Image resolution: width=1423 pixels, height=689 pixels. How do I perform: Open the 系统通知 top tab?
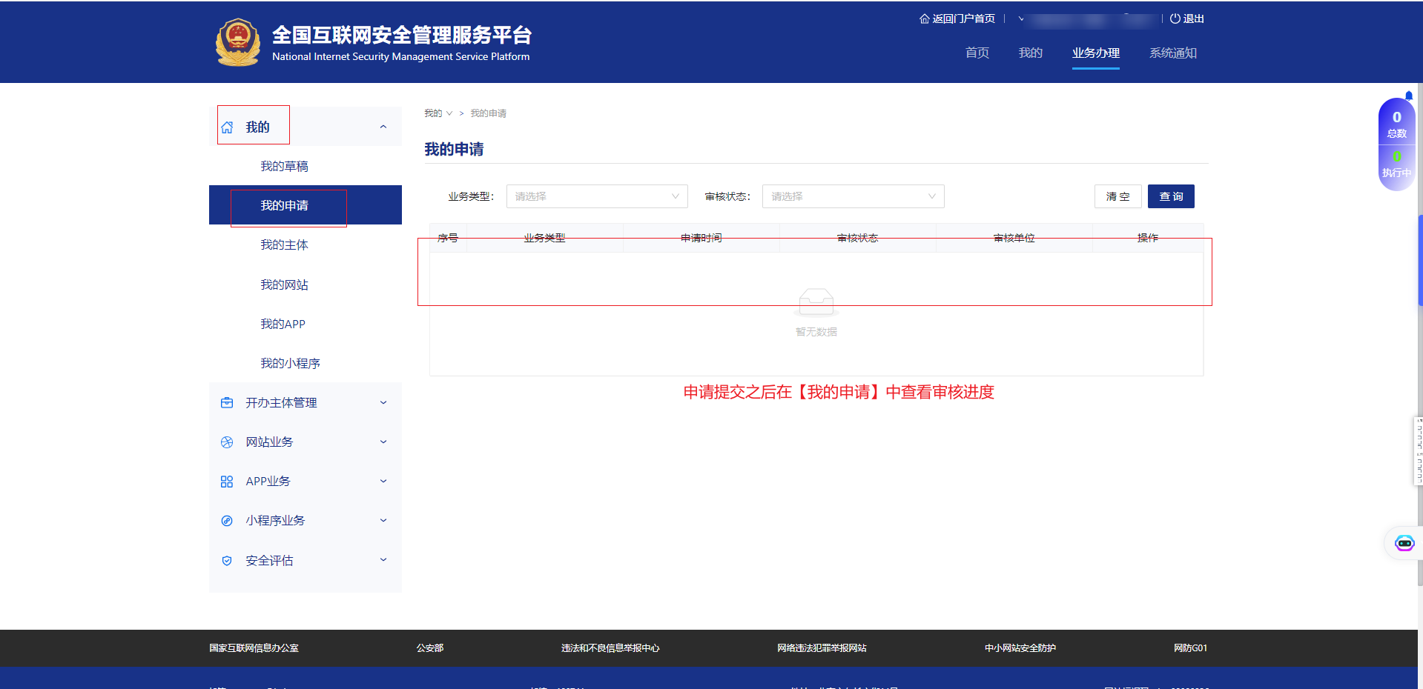pos(1172,53)
